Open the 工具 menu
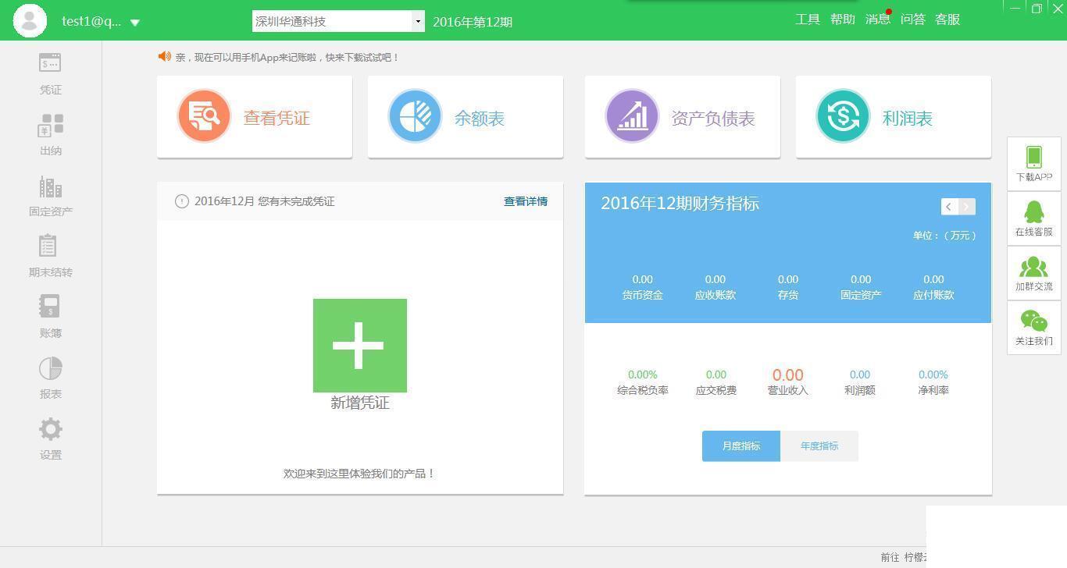The height and width of the screenshot is (568, 1067). [x=808, y=20]
